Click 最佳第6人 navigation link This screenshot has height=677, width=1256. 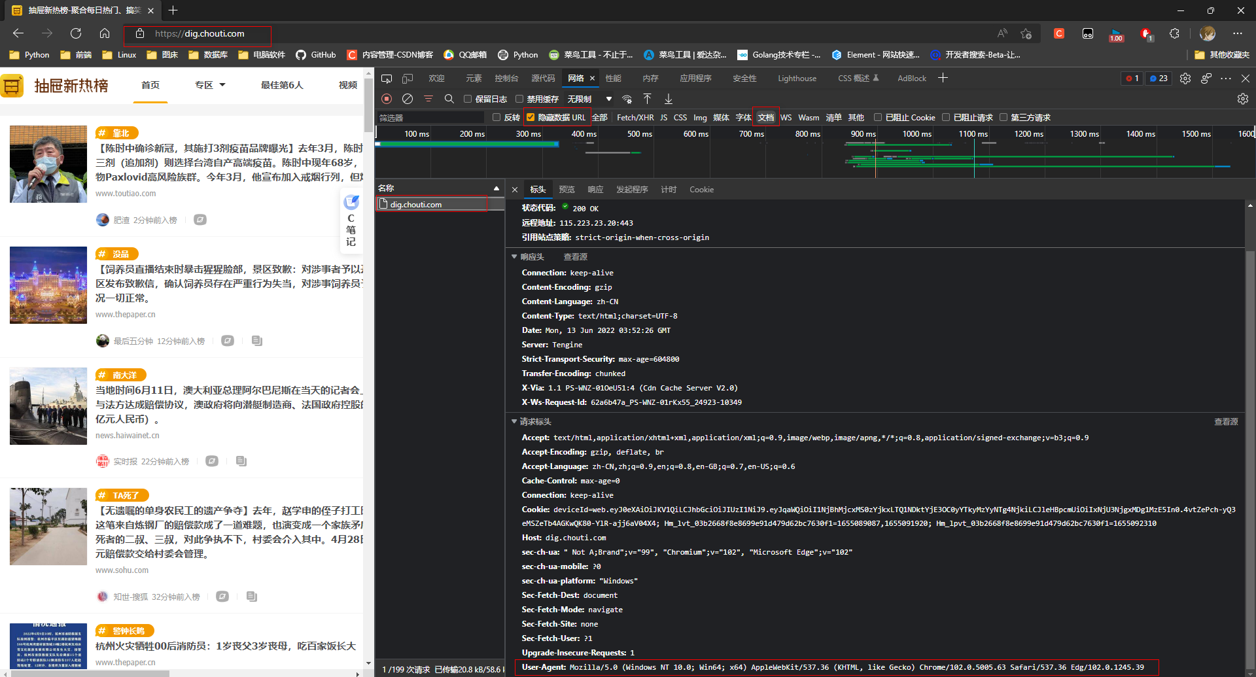click(x=282, y=85)
